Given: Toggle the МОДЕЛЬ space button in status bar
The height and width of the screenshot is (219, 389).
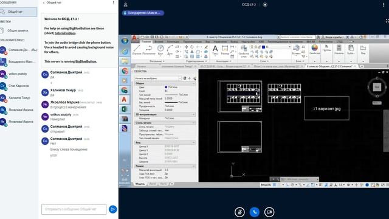Looking at the screenshot, I should [266, 185].
